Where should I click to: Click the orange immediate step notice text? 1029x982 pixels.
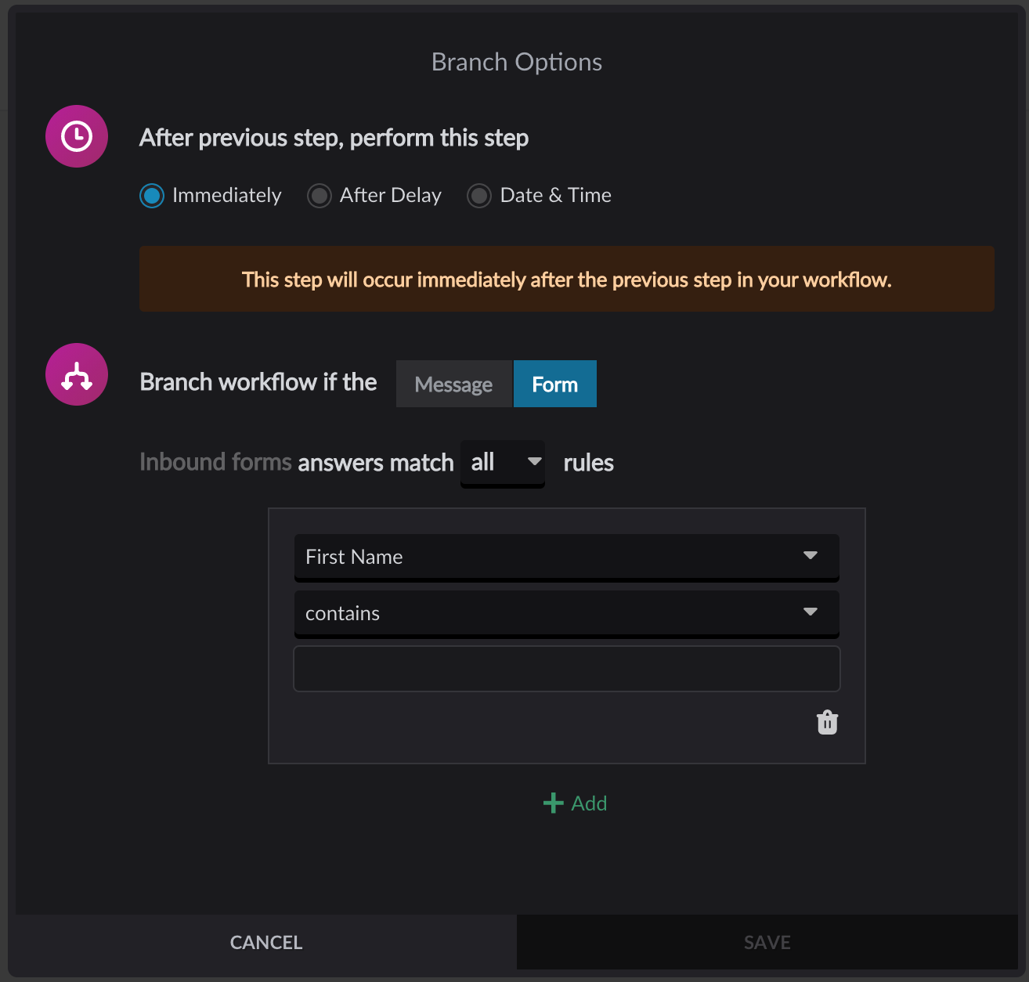(567, 280)
